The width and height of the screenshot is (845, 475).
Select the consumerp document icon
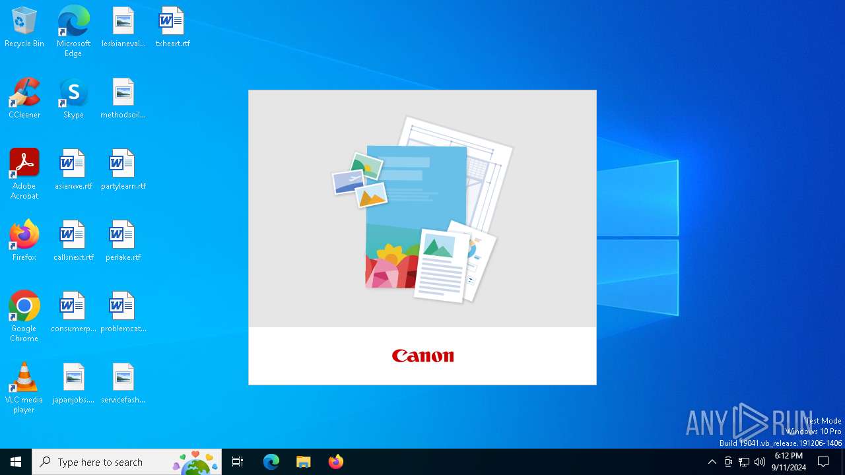click(x=73, y=312)
